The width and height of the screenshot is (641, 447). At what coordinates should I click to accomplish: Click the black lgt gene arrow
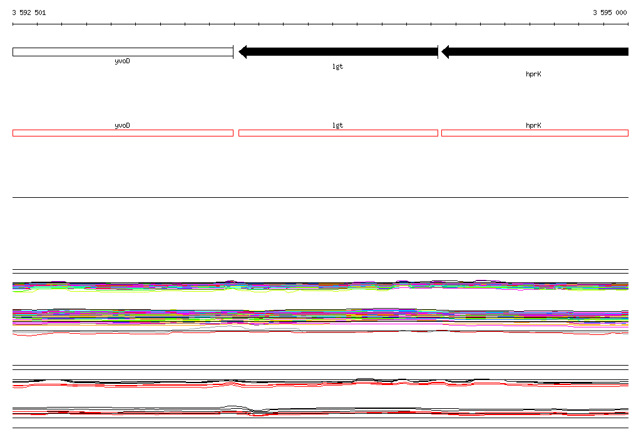[x=338, y=52]
